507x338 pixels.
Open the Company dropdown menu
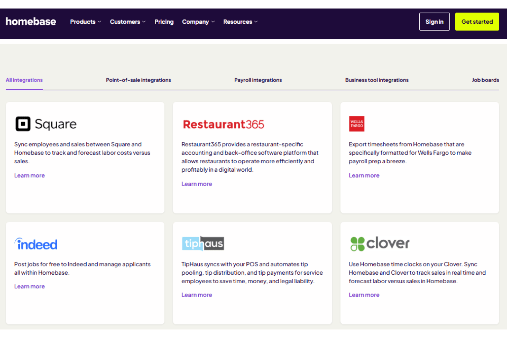click(198, 22)
